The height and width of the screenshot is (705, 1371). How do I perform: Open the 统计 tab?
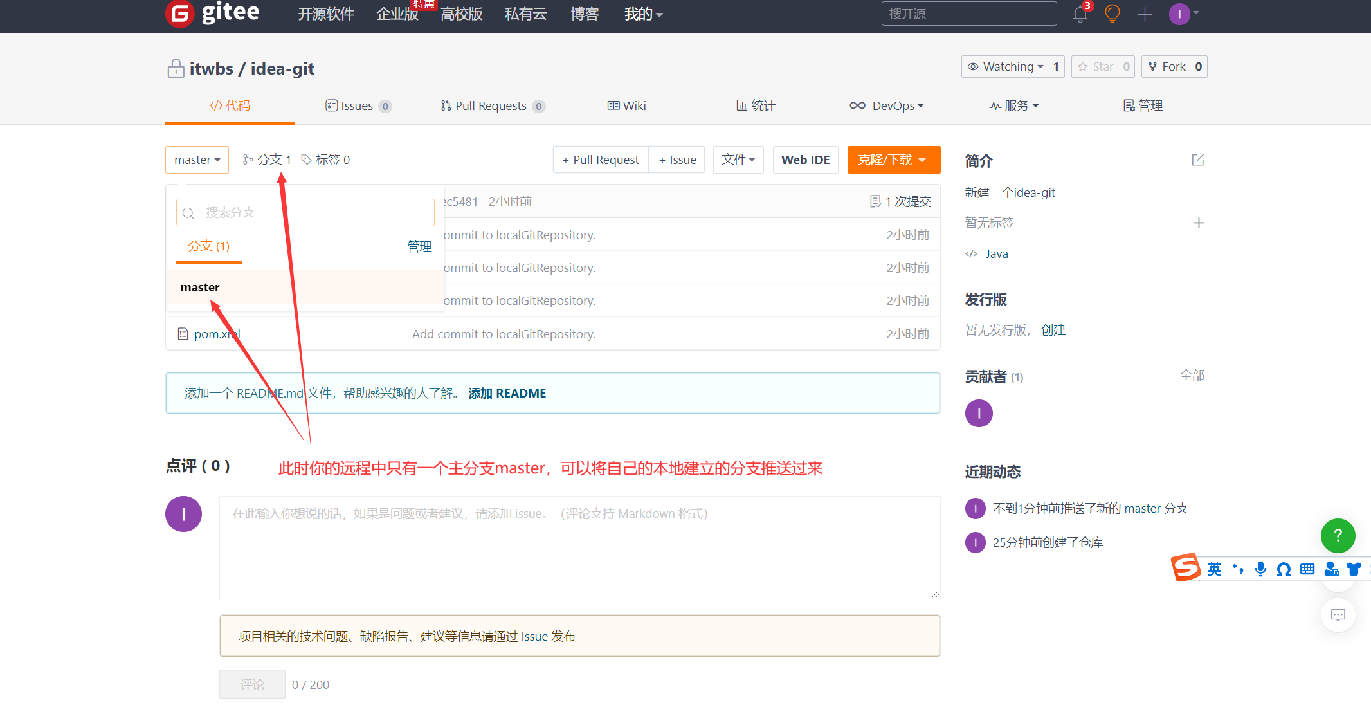pyautogui.click(x=756, y=105)
